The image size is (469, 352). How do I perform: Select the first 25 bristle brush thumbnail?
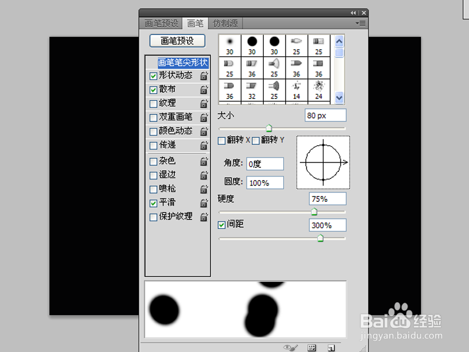coord(297,45)
